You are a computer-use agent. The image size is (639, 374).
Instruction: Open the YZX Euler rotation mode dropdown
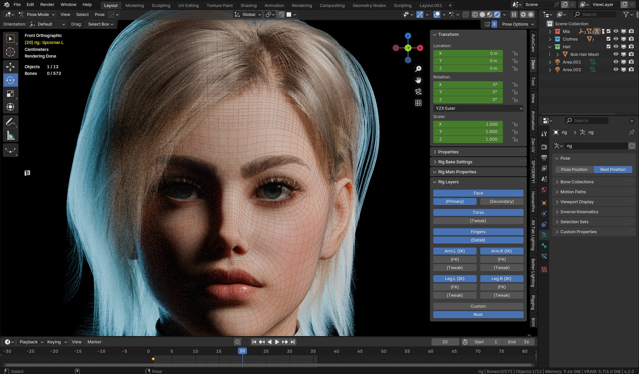(478, 108)
